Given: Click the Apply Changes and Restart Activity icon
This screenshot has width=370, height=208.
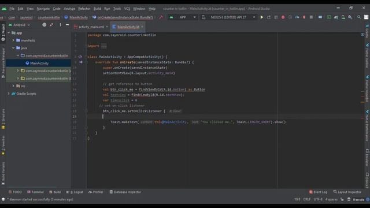Looking at the screenshot, I should (x=269, y=17).
